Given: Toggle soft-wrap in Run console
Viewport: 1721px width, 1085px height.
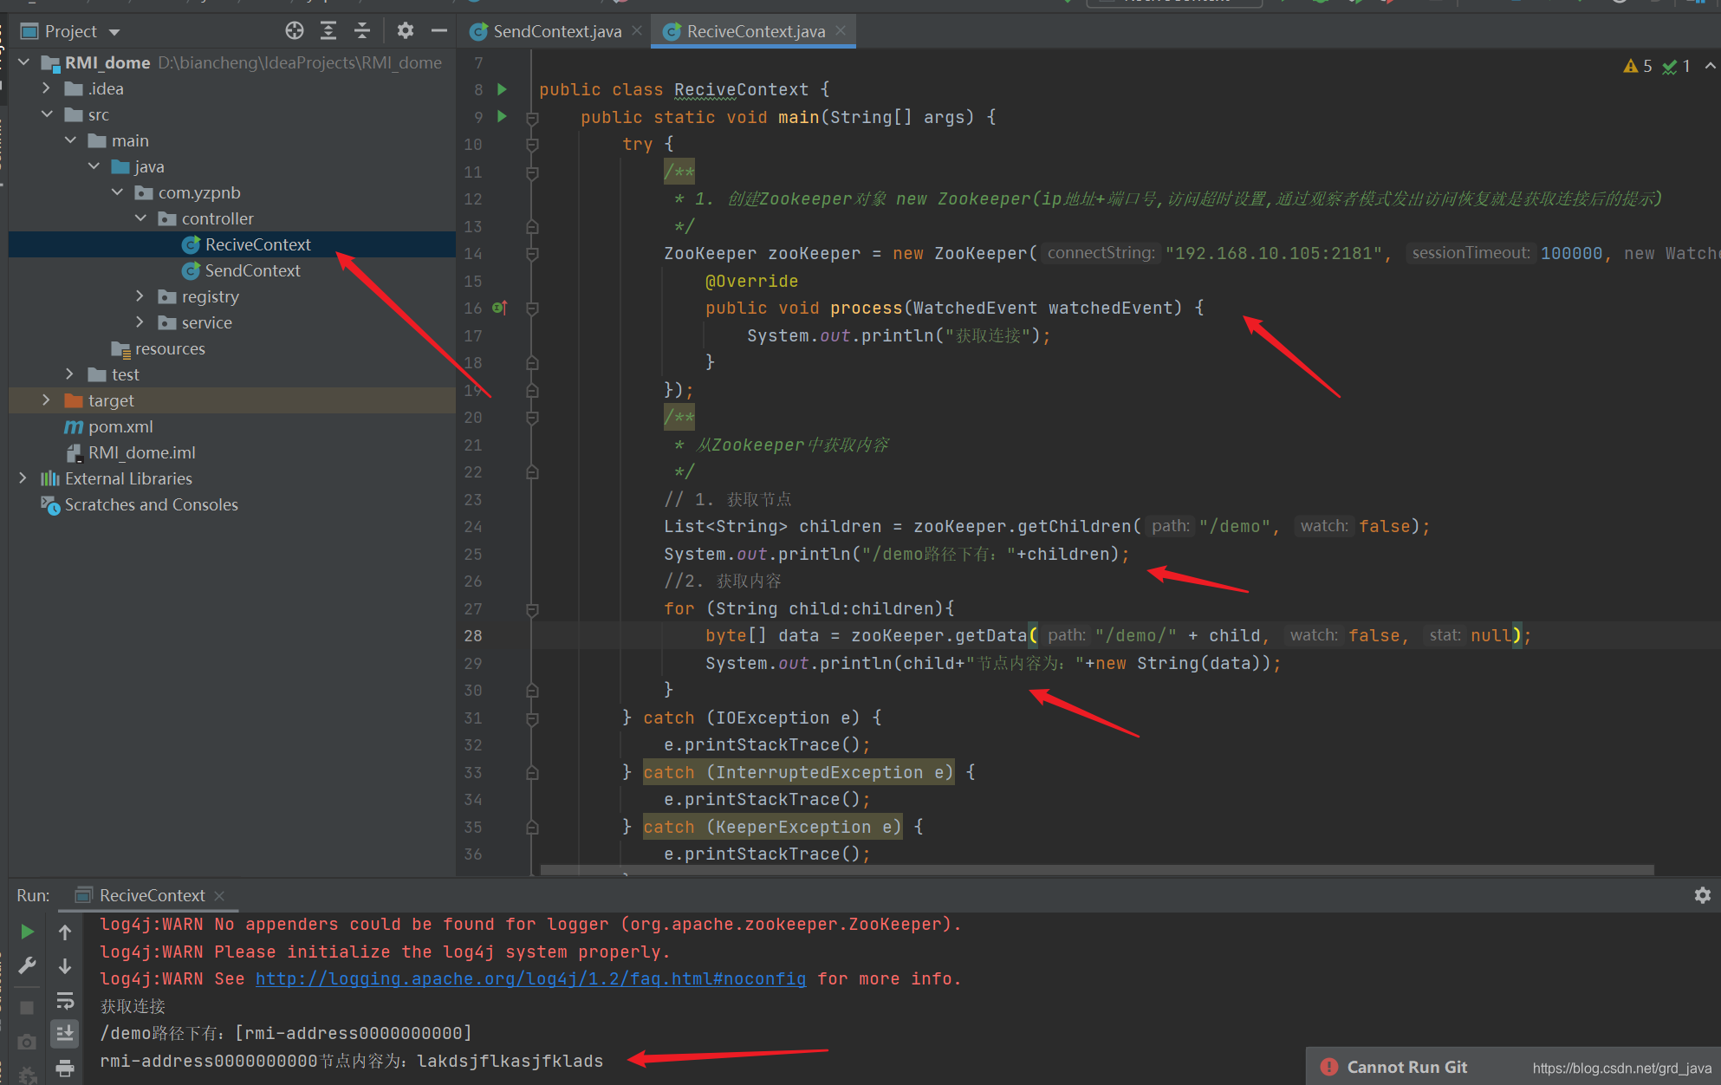Looking at the screenshot, I should pos(65,1001).
